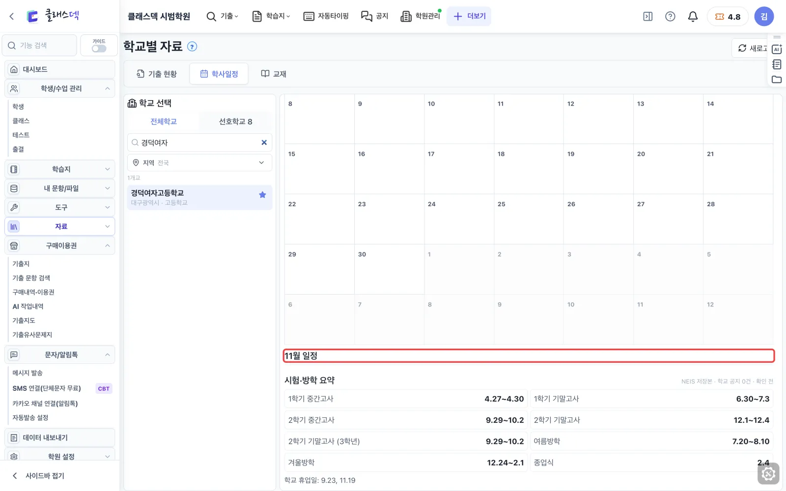Open the help question mark icon in the header
786x491 pixels.
point(670,17)
